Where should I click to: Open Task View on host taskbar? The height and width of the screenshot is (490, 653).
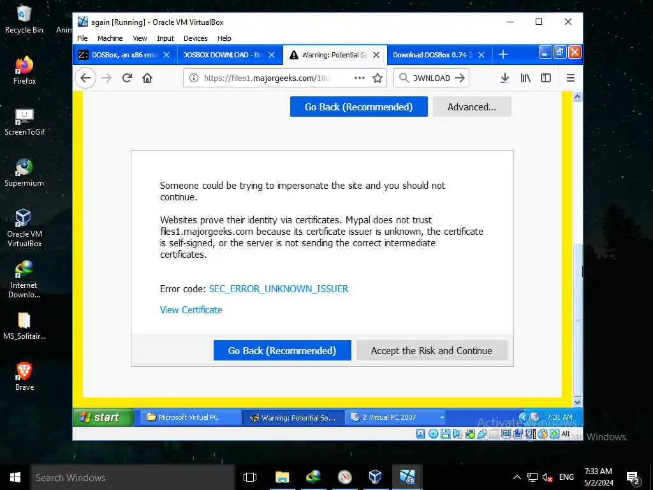[x=250, y=477]
